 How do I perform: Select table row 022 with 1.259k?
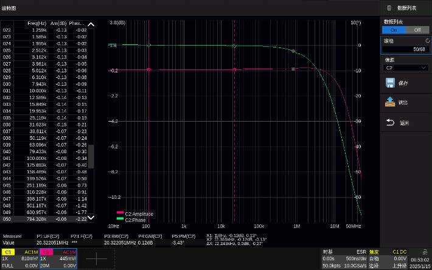pyautogui.click(x=44, y=30)
